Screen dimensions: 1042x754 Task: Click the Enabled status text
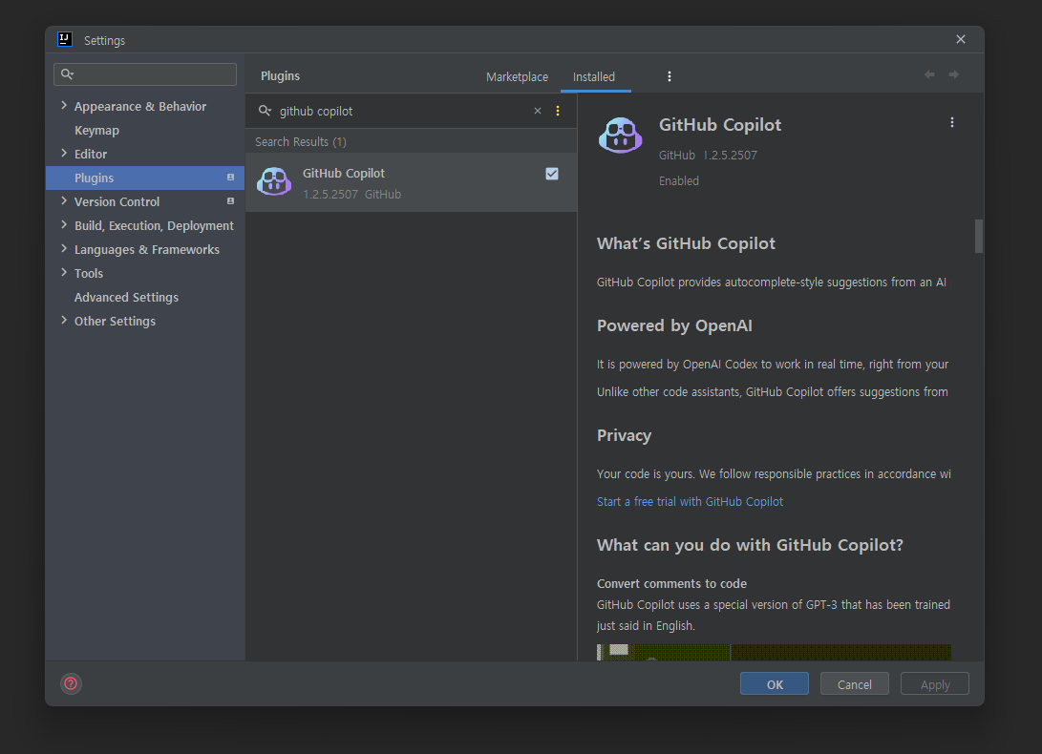pos(678,180)
